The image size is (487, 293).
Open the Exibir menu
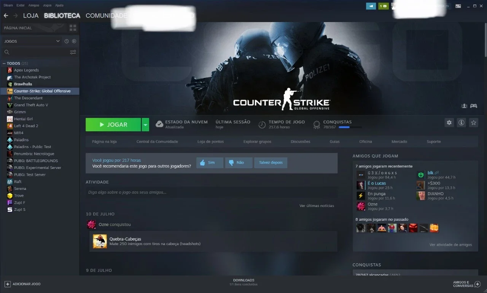point(21,5)
